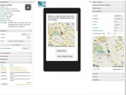This screenshot has height=95, width=126.
Task: Expand the Device & Network Settings section
Action: tap(108, 5)
